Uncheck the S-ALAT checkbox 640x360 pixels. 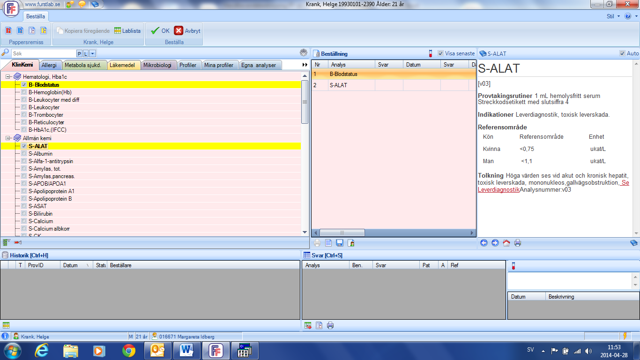[x=24, y=146]
